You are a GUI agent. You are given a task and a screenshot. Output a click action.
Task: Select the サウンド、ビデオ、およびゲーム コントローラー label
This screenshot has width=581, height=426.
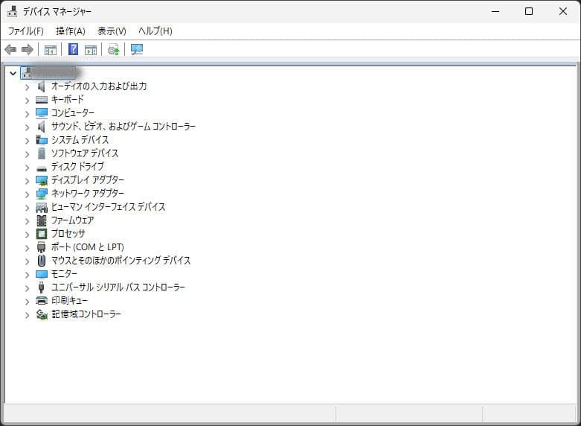[123, 127]
